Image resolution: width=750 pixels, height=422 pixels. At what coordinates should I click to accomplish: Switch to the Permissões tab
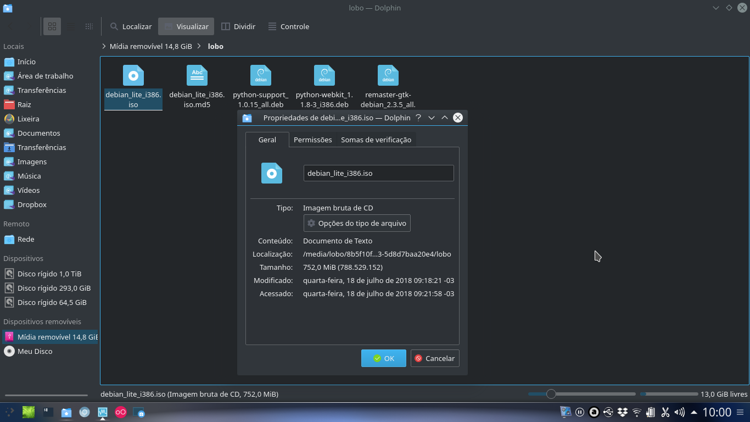(x=312, y=140)
